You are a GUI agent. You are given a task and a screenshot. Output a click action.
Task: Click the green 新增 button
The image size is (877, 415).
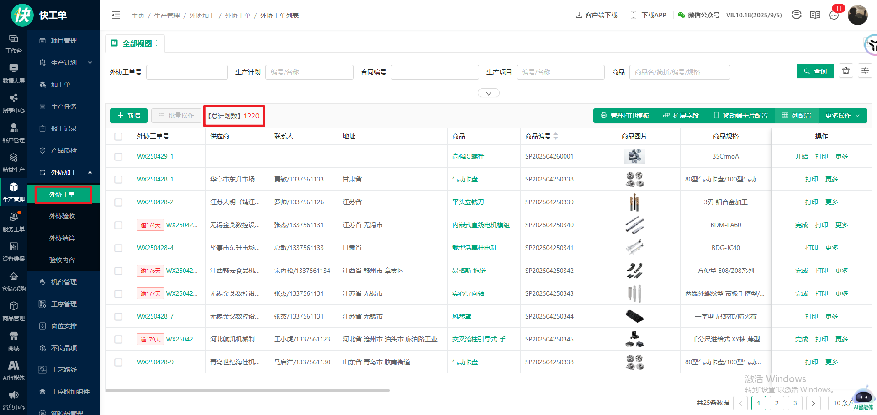pyautogui.click(x=129, y=116)
